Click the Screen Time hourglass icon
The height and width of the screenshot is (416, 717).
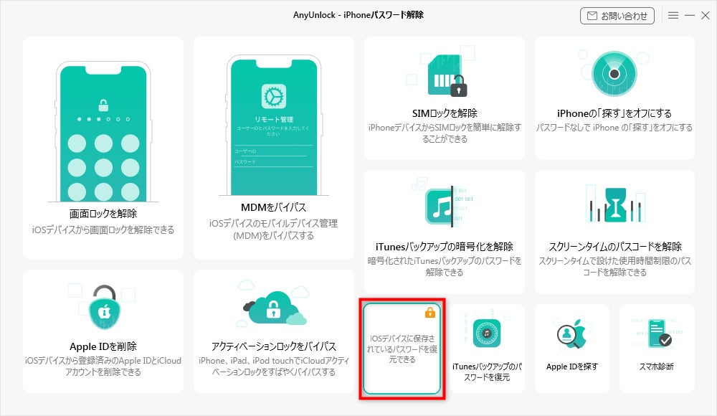[x=615, y=204]
